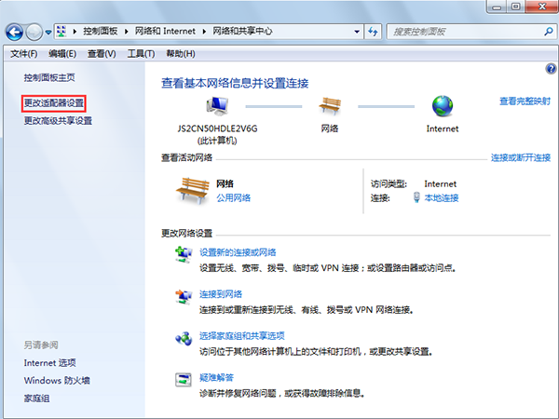Image resolution: width=559 pixels, height=419 pixels.
Task: Open the 编辑(E) menu
Action: (x=62, y=54)
